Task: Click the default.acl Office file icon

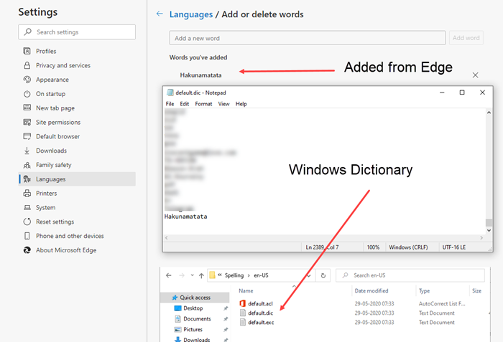Action: click(x=243, y=303)
